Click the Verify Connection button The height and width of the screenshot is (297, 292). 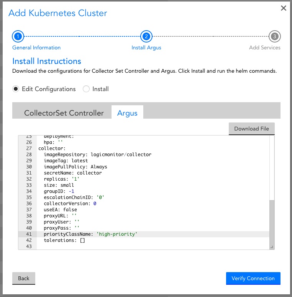click(253, 278)
